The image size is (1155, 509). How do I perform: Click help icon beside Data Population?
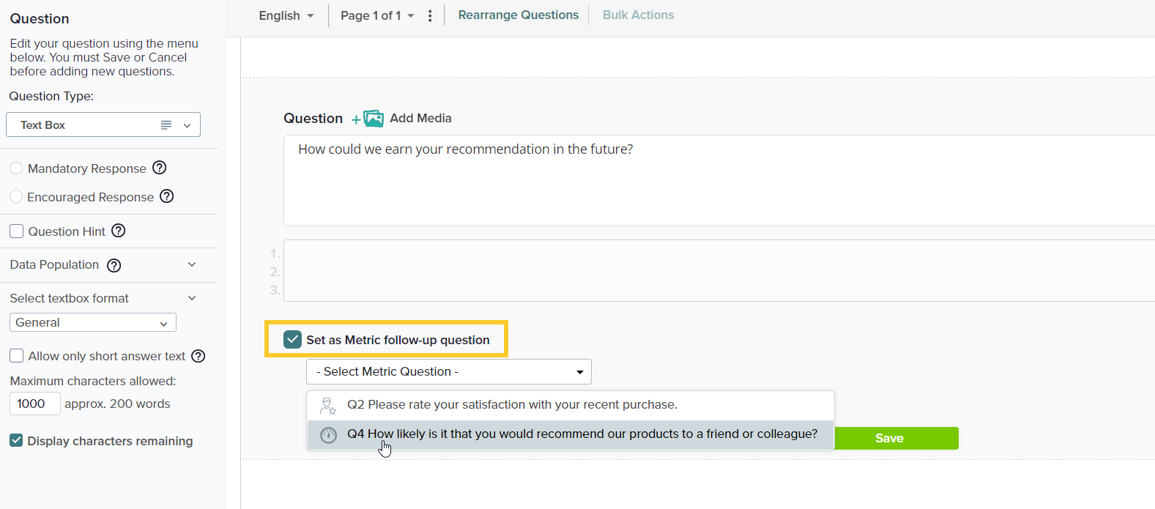pos(114,265)
